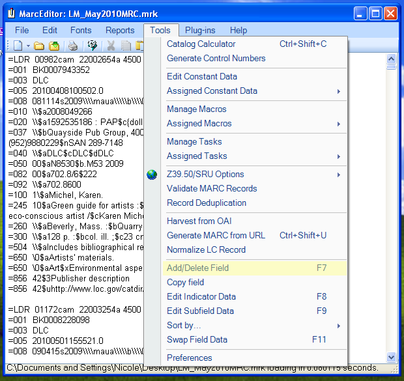Expand the Assigned Constant Data submenu
This screenshot has height=381, width=404.
click(x=338, y=91)
